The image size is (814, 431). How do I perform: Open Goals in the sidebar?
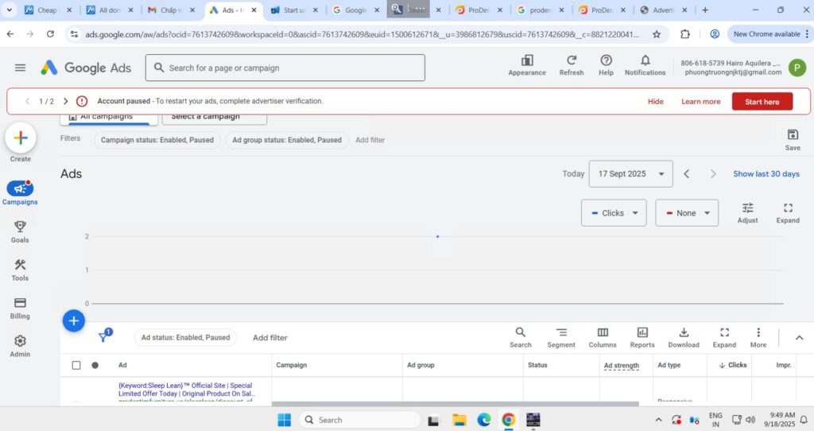tap(20, 231)
